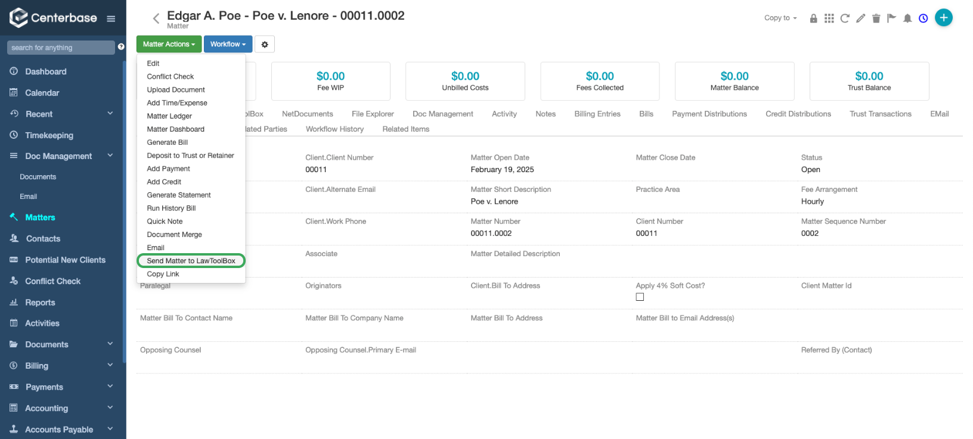Open notifications with the bell icon

pyautogui.click(x=907, y=18)
